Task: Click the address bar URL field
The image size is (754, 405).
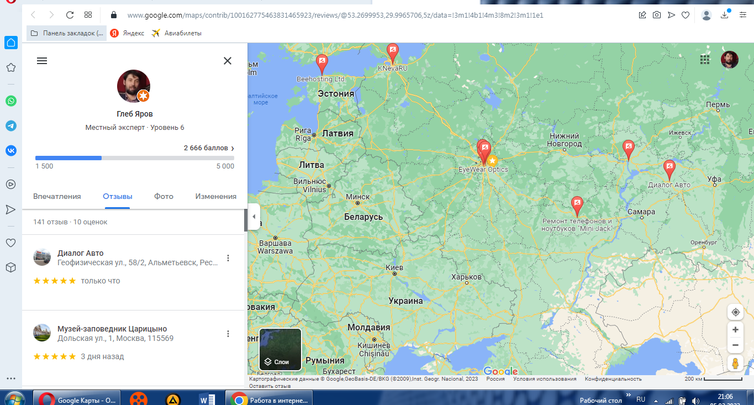Action: (x=335, y=15)
